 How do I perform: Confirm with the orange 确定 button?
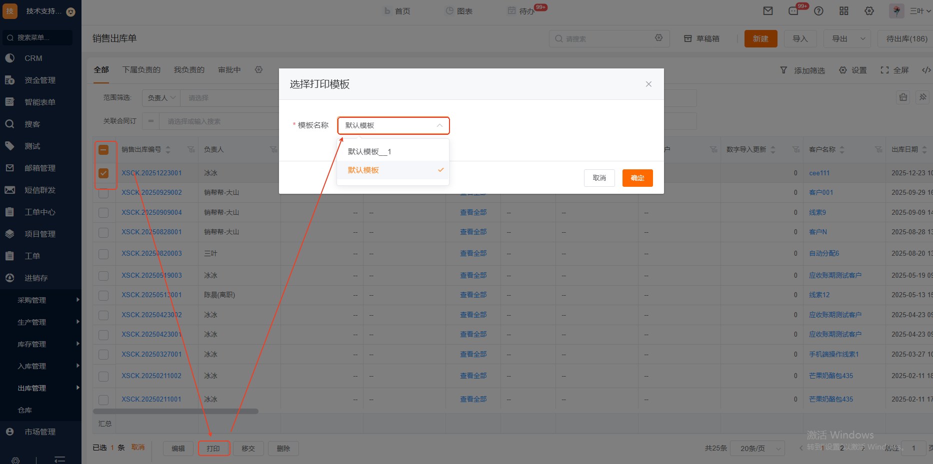(637, 178)
